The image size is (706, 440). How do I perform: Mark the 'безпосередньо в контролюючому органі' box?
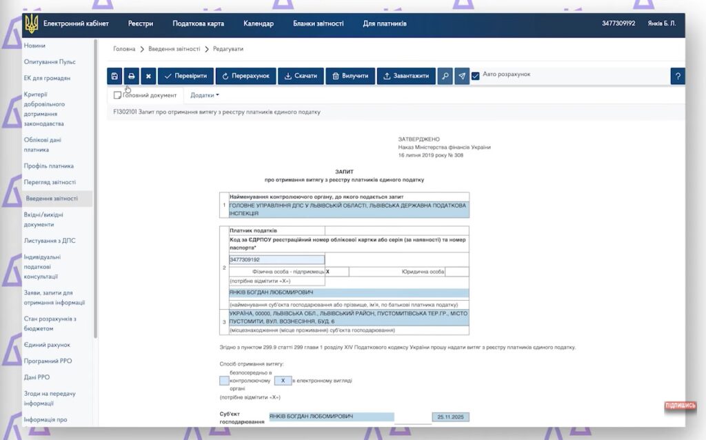(x=224, y=380)
